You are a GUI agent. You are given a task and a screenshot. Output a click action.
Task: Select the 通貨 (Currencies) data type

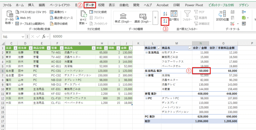click(143, 18)
